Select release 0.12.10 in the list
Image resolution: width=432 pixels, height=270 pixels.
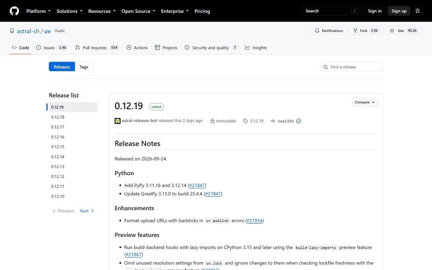point(73,196)
